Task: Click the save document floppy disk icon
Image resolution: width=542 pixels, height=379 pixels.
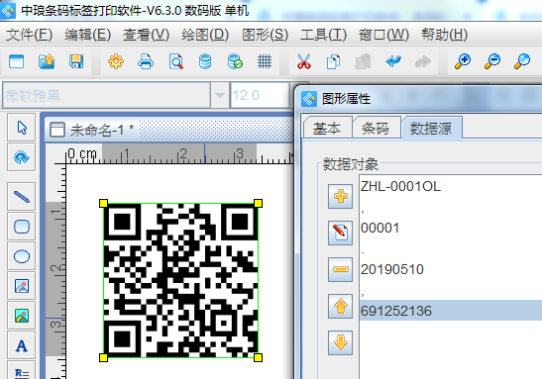Action: click(76, 61)
